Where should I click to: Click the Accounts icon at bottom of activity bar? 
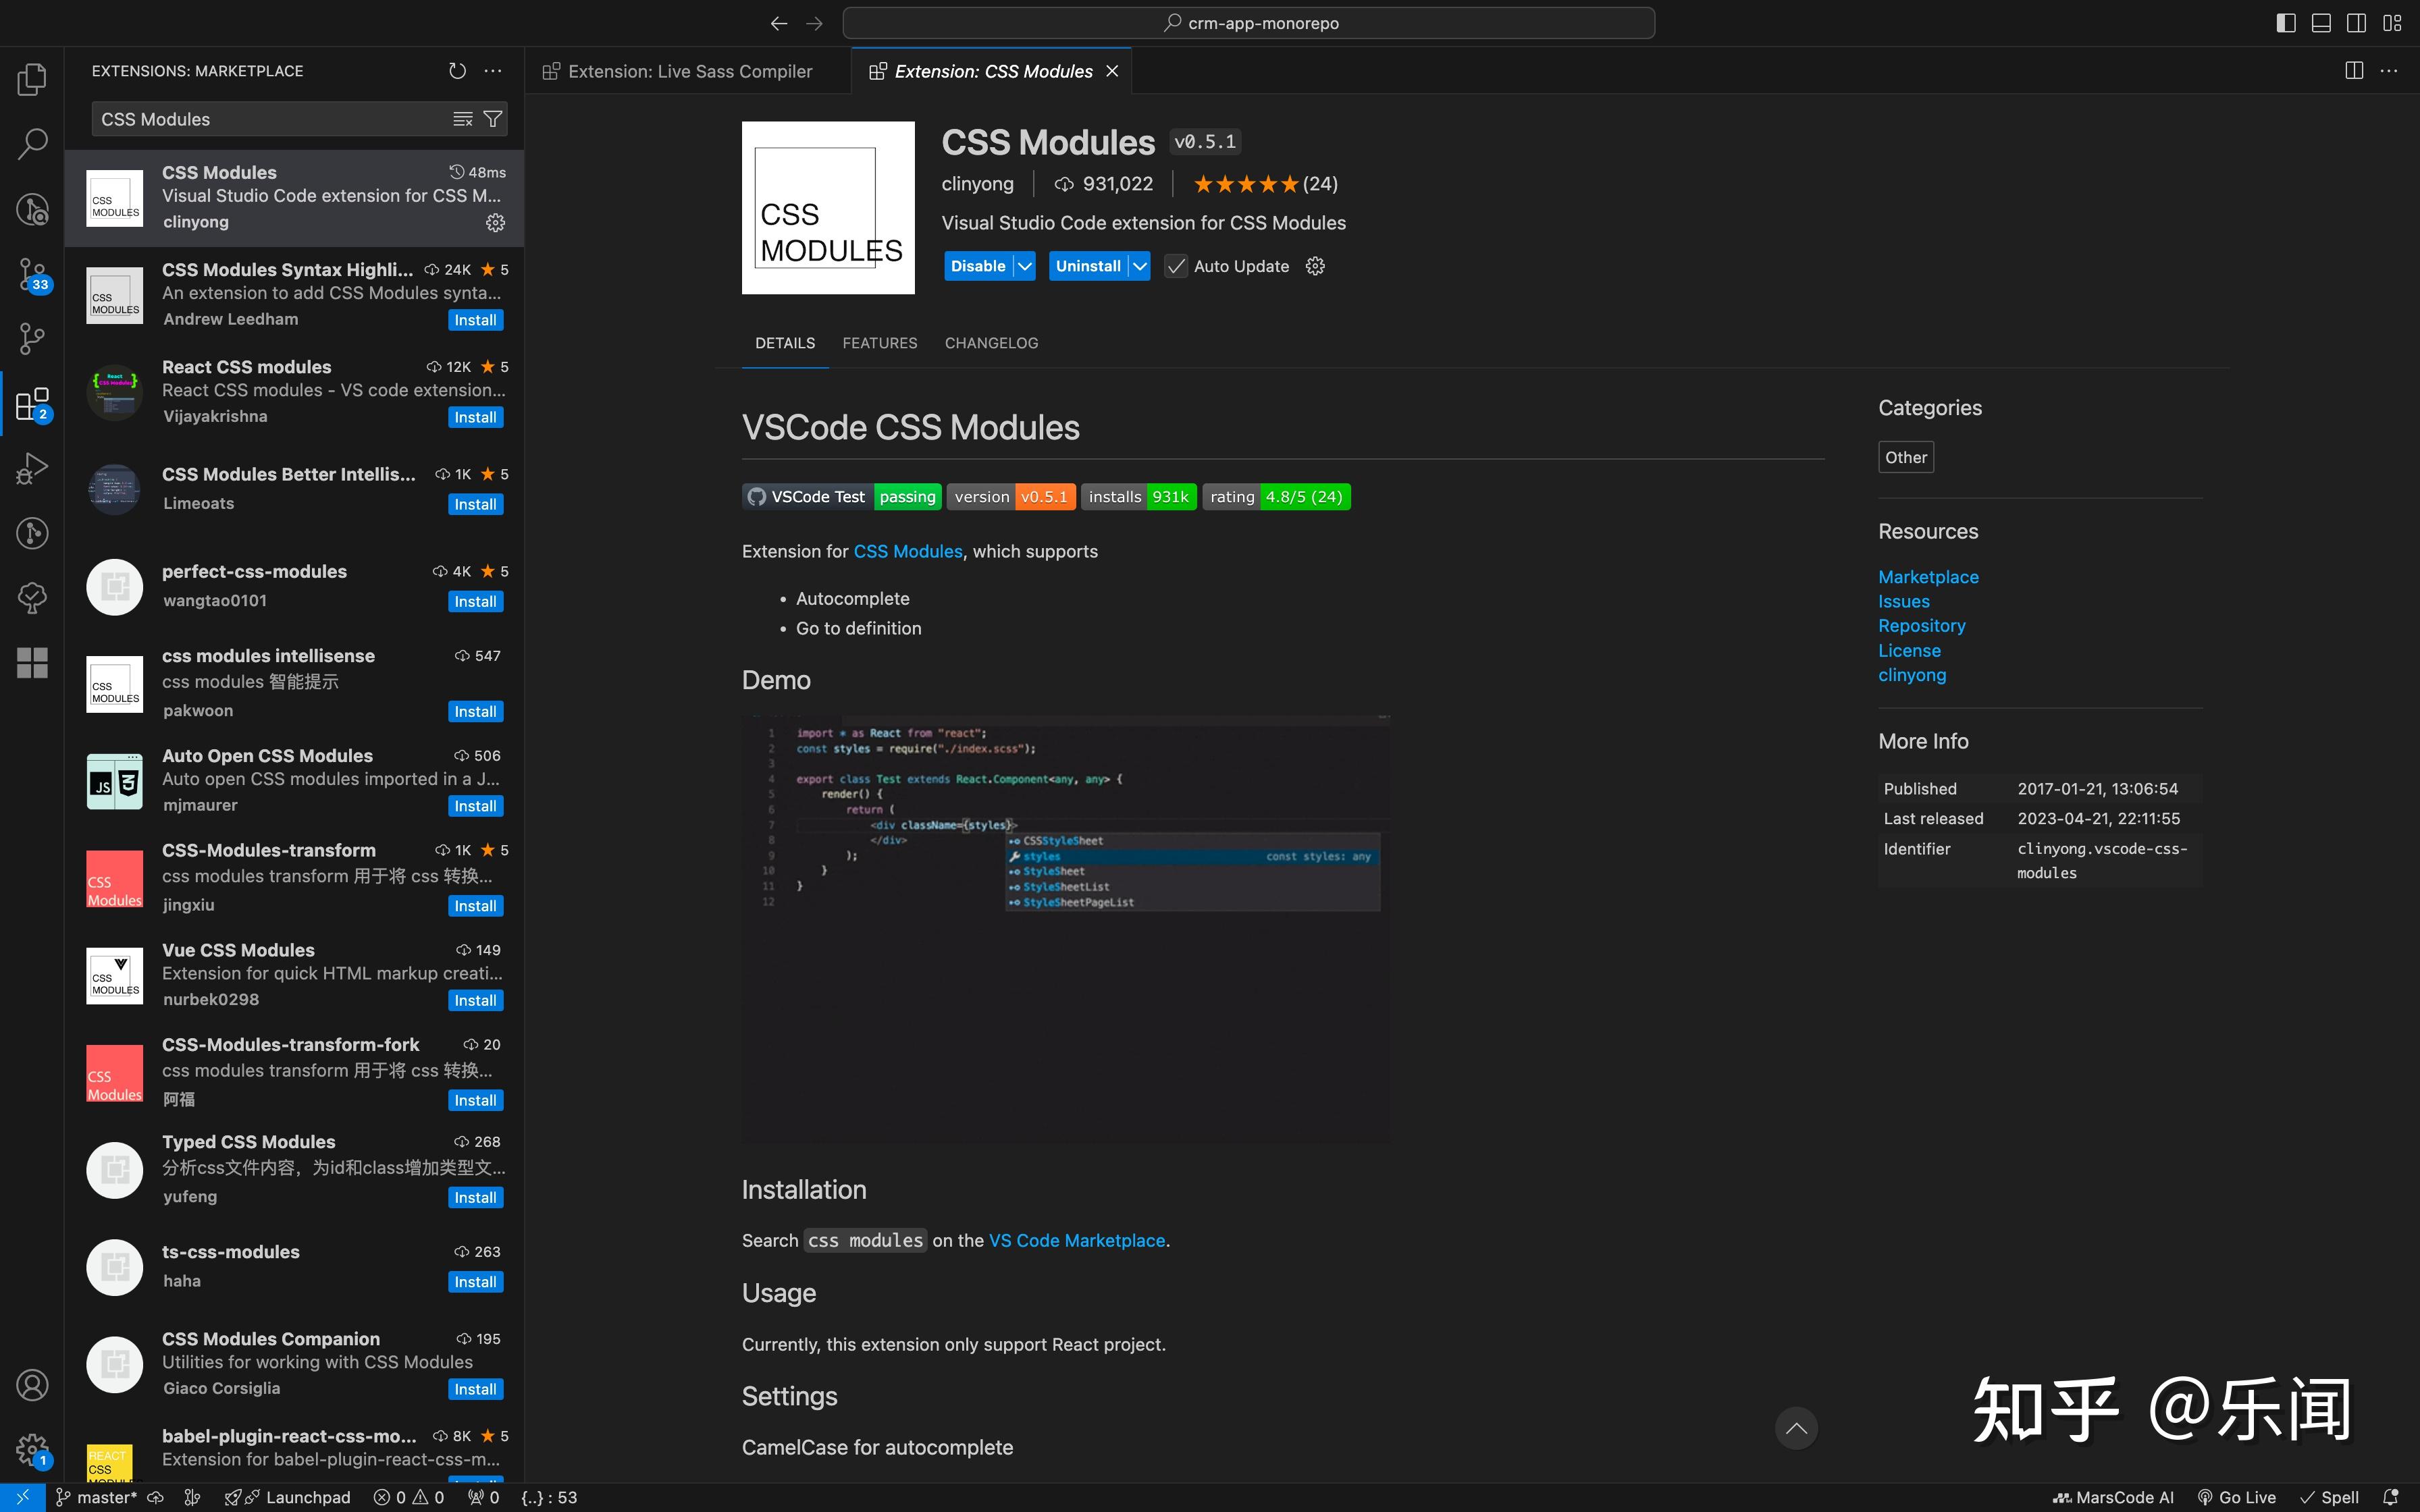[x=31, y=1385]
